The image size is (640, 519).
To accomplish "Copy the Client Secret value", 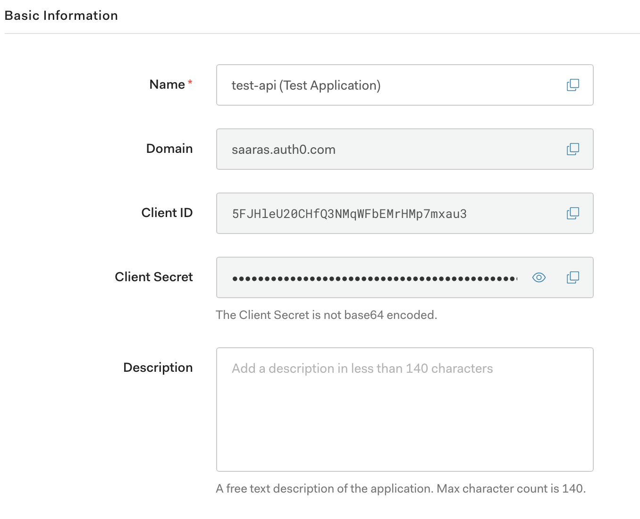I will click(x=573, y=277).
